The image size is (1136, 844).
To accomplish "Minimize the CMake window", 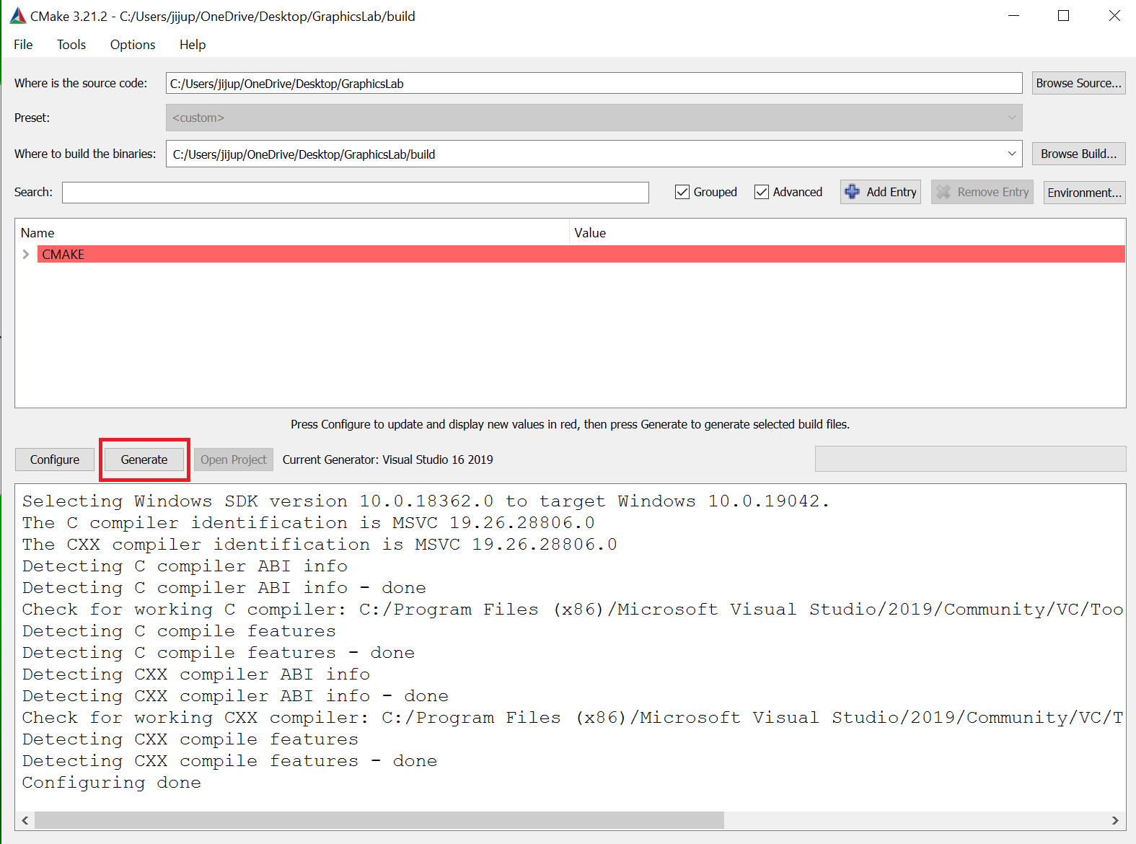I will (1013, 16).
